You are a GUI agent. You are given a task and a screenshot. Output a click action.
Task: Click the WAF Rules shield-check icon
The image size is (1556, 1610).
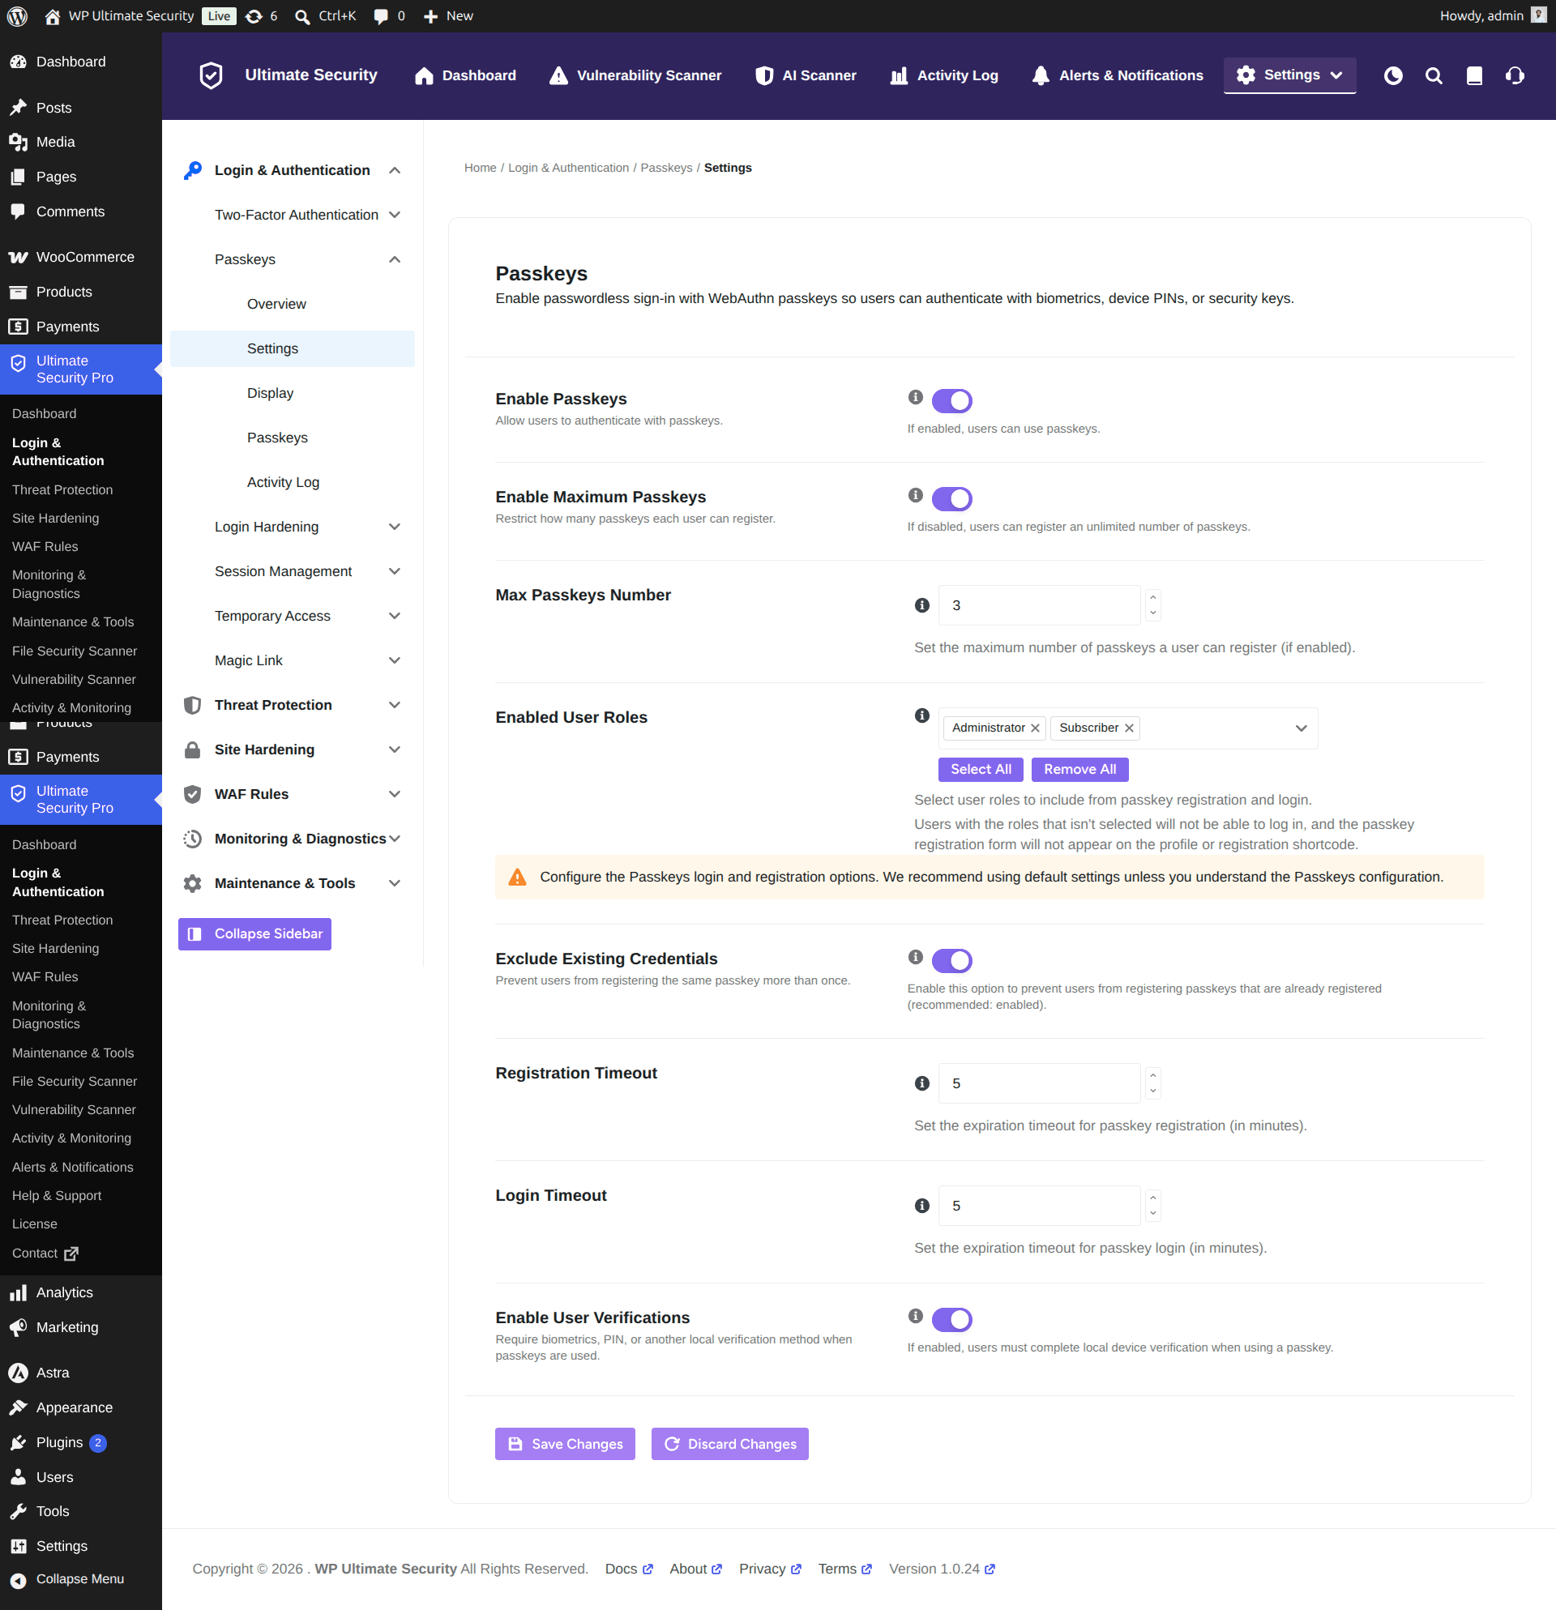click(x=192, y=793)
